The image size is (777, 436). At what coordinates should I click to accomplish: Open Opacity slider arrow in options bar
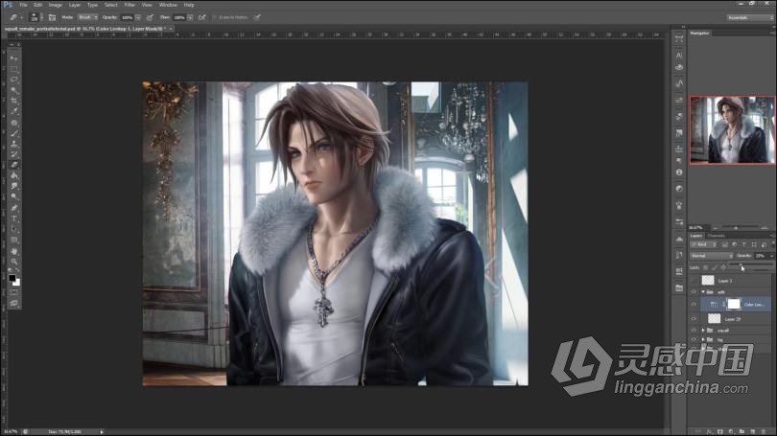(x=138, y=17)
